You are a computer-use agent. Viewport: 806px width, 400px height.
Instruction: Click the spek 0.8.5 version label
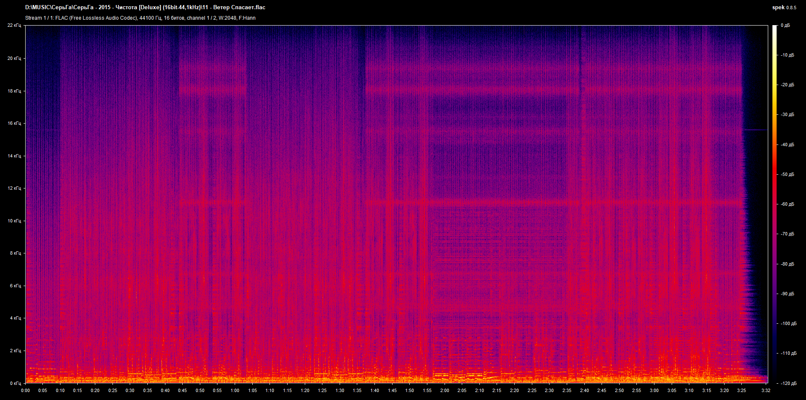coord(784,8)
